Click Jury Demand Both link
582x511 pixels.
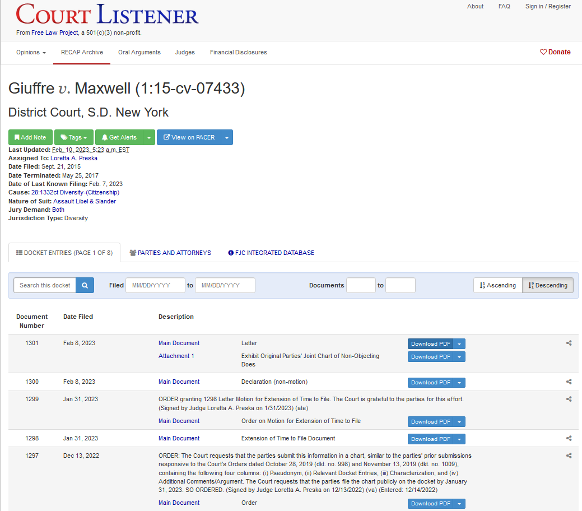(58, 210)
